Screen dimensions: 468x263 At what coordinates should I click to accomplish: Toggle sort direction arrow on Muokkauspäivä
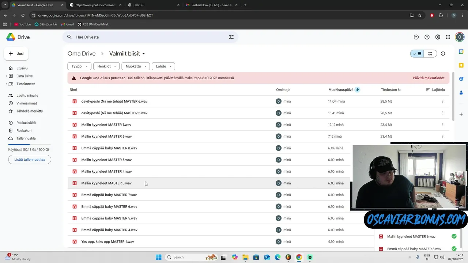point(357,89)
